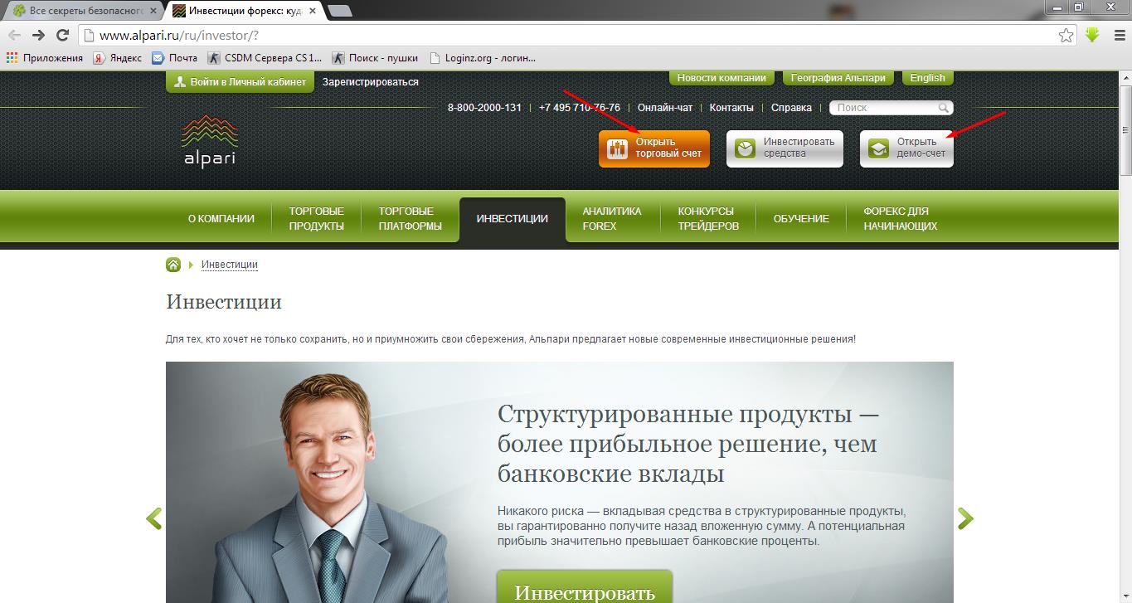Open Форекс для начинающих menu item

[x=901, y=219]
